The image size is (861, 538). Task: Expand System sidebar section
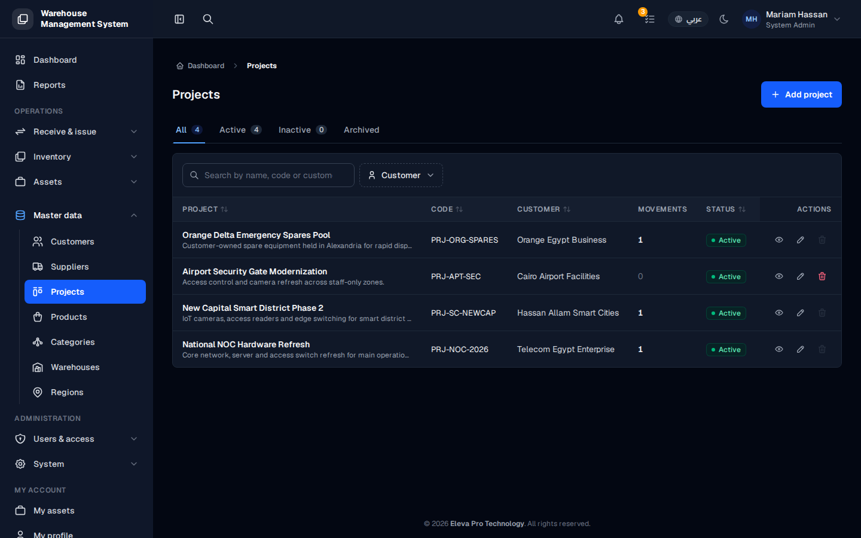coord(77,464)
